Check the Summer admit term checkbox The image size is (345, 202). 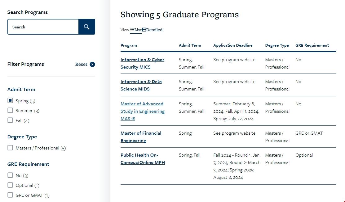click(x=10, y=111)
